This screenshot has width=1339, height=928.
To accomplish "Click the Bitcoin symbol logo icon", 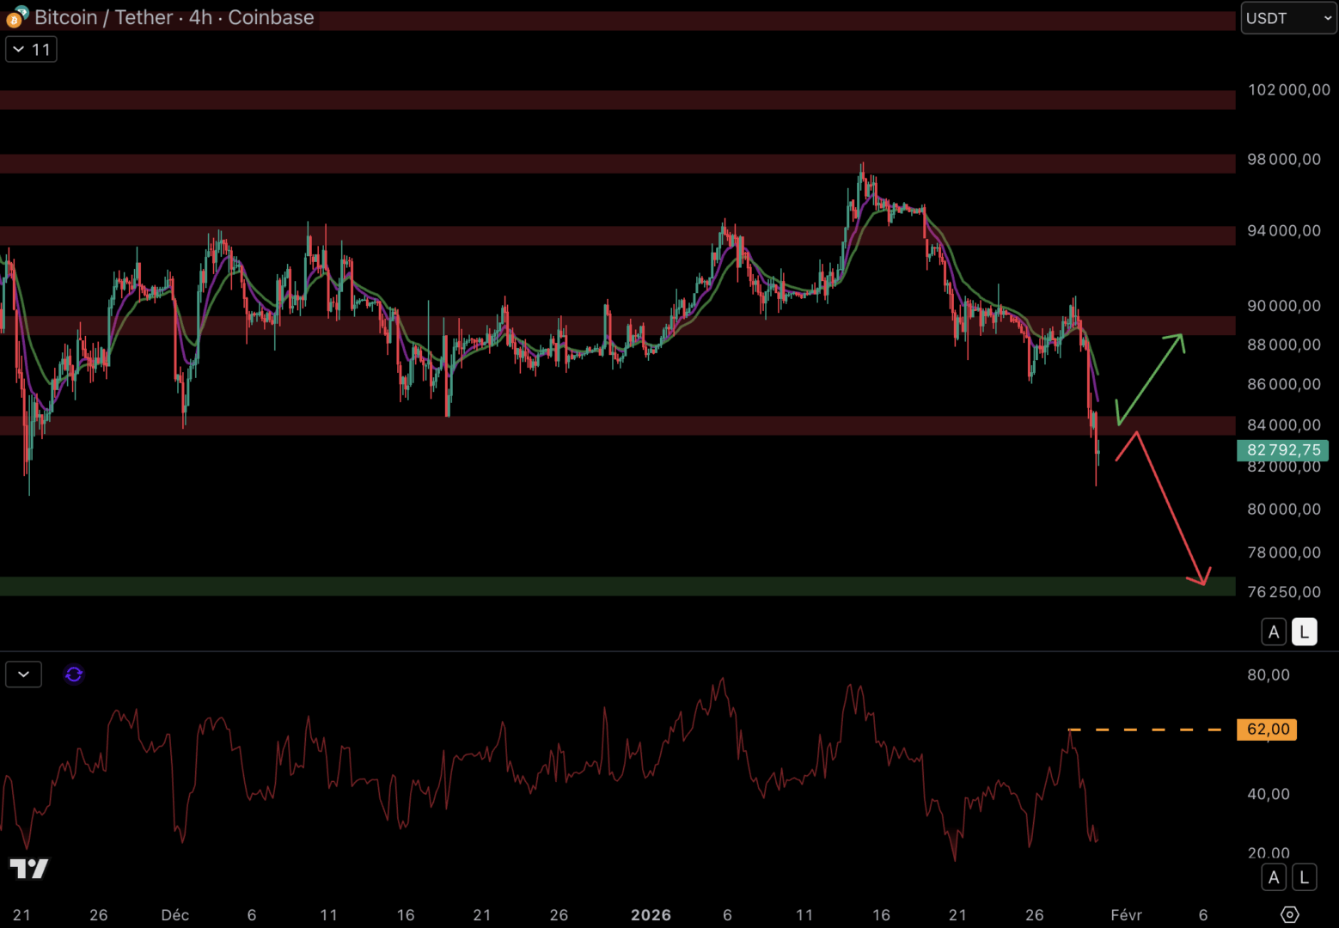I will (16, 17).
